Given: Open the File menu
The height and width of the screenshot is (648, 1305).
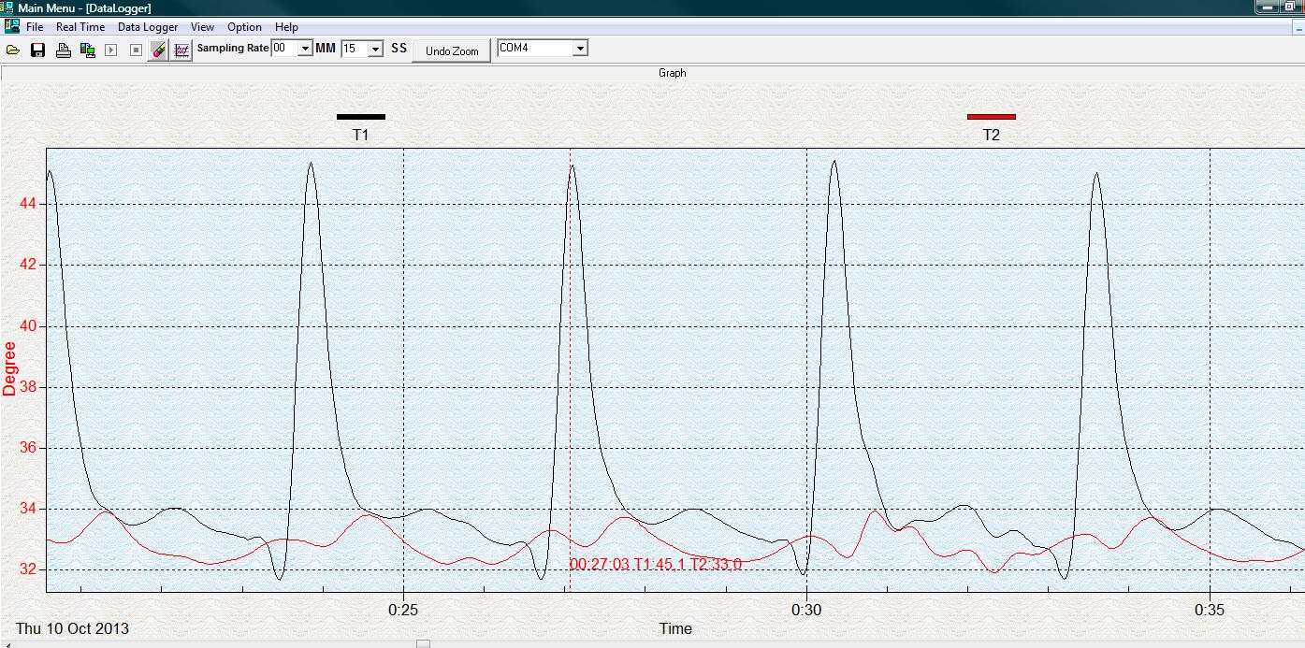Looking at the screenshot, I should [35, 27].
